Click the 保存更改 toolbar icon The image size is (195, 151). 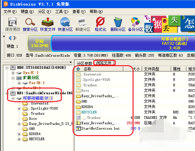pyautogui.click(x=12, y=25)
